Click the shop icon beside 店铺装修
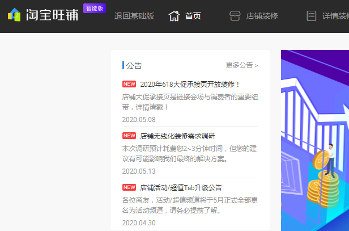This screenshot has width=349, height=231. (x=235, y=16)
